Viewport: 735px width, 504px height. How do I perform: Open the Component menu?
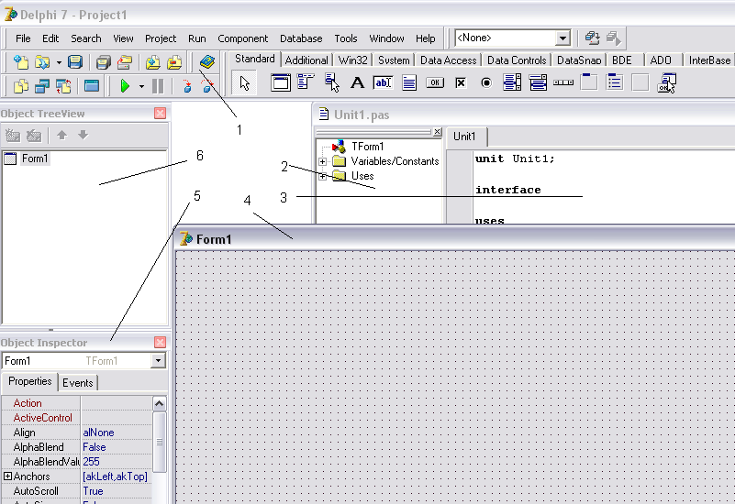click(x=242, y=38)
